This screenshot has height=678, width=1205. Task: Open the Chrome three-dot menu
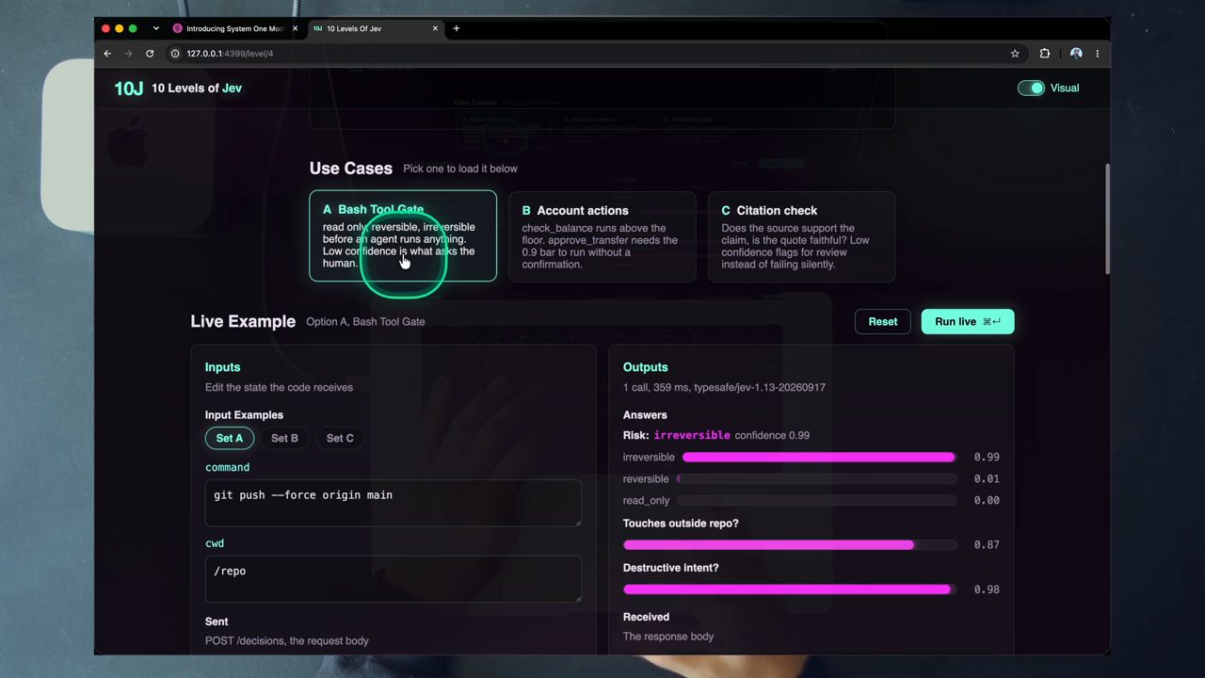pos(1097,54)
